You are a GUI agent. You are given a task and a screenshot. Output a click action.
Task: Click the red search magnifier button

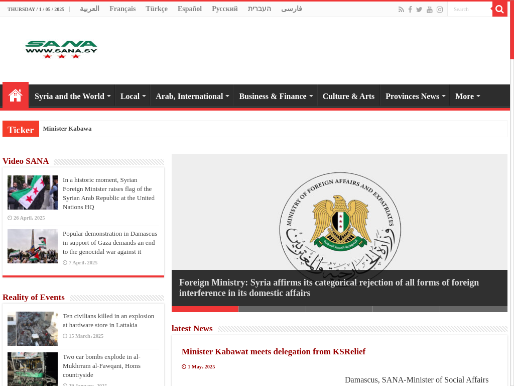coord(499,9)
